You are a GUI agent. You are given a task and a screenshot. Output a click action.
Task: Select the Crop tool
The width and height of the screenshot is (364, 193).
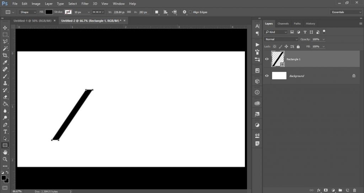click(x=5, y=55)
